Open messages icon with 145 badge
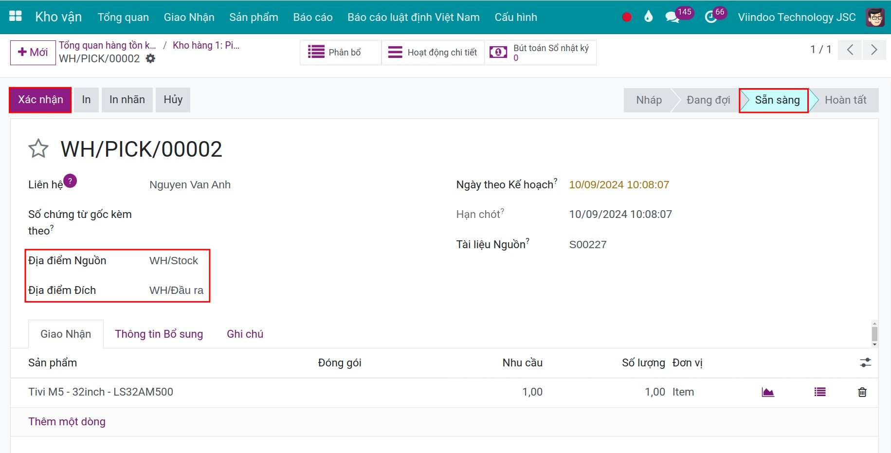891x453 pixels. coord(672,17)
